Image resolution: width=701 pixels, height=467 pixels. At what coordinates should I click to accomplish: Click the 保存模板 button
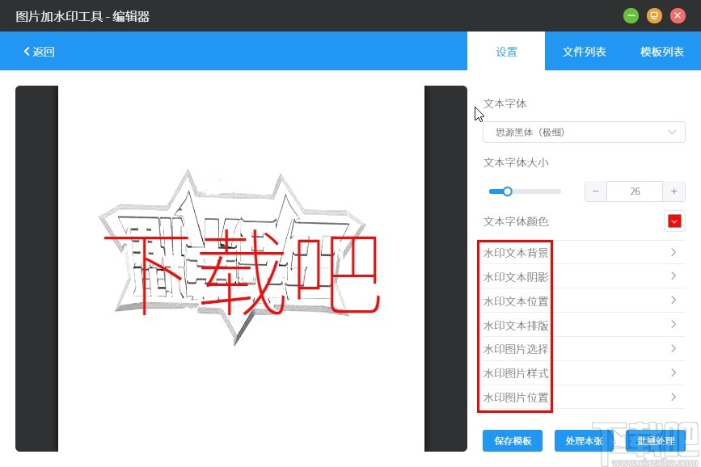512,440
